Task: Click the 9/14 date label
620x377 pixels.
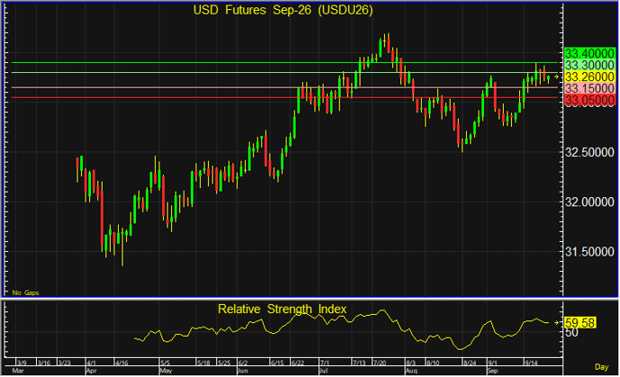Action: [531, 363]
